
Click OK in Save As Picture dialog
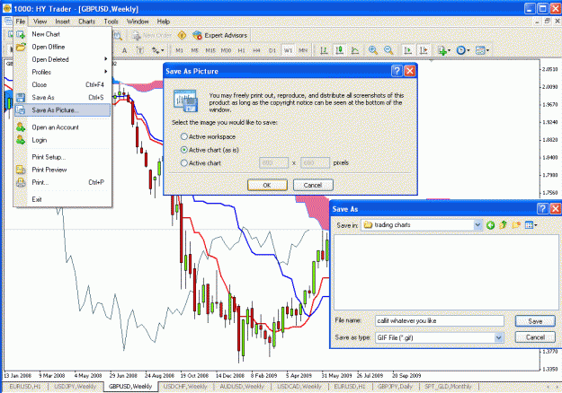click(267, 185)
